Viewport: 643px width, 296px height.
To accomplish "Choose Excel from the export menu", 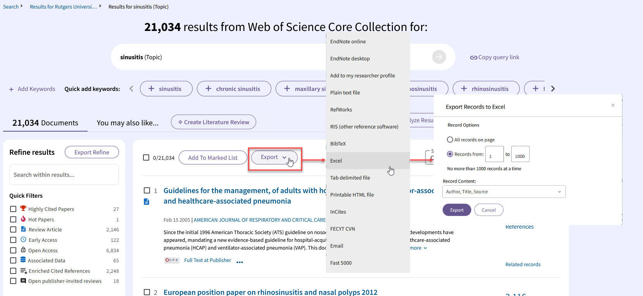I will pos(336,161).
